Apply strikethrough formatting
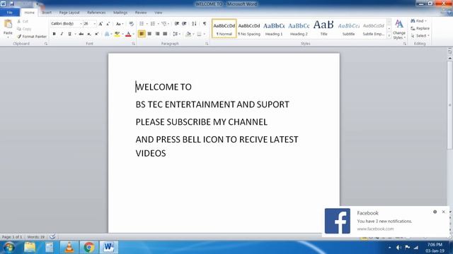The width and height of the screenshot is (453, 254). coord(81,34)
